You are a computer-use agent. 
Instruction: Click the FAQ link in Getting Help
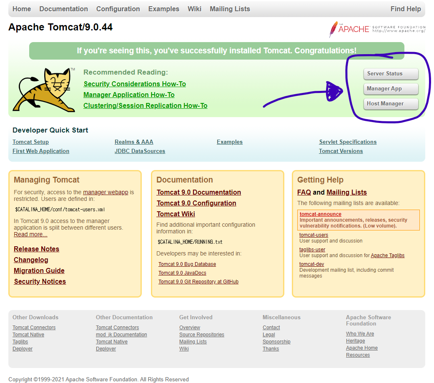[x=304, y=192]
